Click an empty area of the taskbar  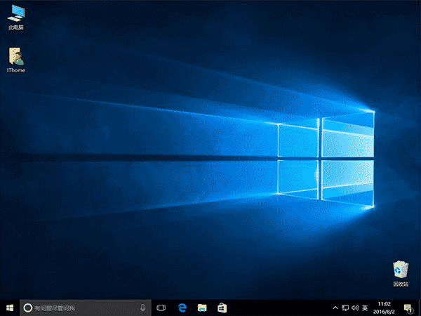pos(281,308)
